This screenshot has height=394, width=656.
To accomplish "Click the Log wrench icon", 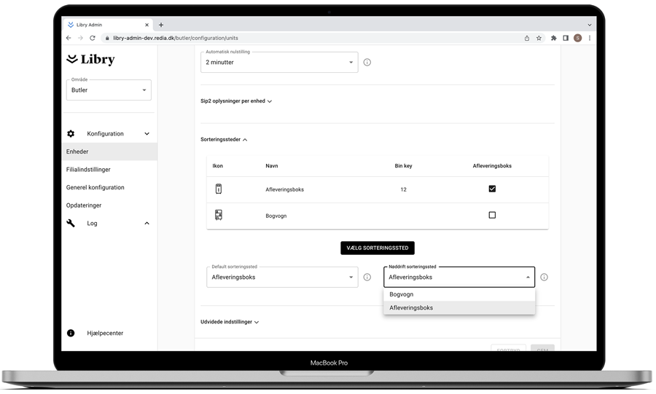I will (x=71, y=224).
